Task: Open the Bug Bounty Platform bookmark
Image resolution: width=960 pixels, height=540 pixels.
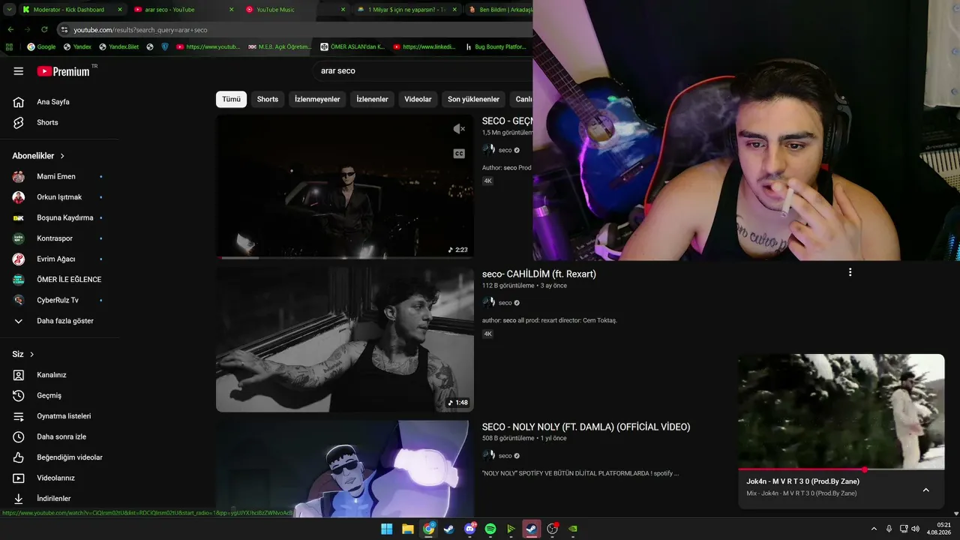Action: [495, 46]
